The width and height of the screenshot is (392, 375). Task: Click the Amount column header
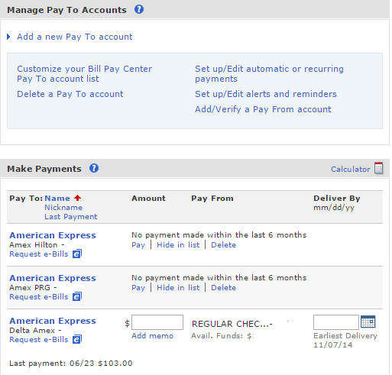(148, 198)
